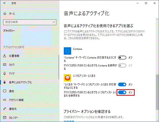This screenshot has width=159, height=122.
Task: Toggle Cortana use while device locked
Action: (x=122, y=65)
